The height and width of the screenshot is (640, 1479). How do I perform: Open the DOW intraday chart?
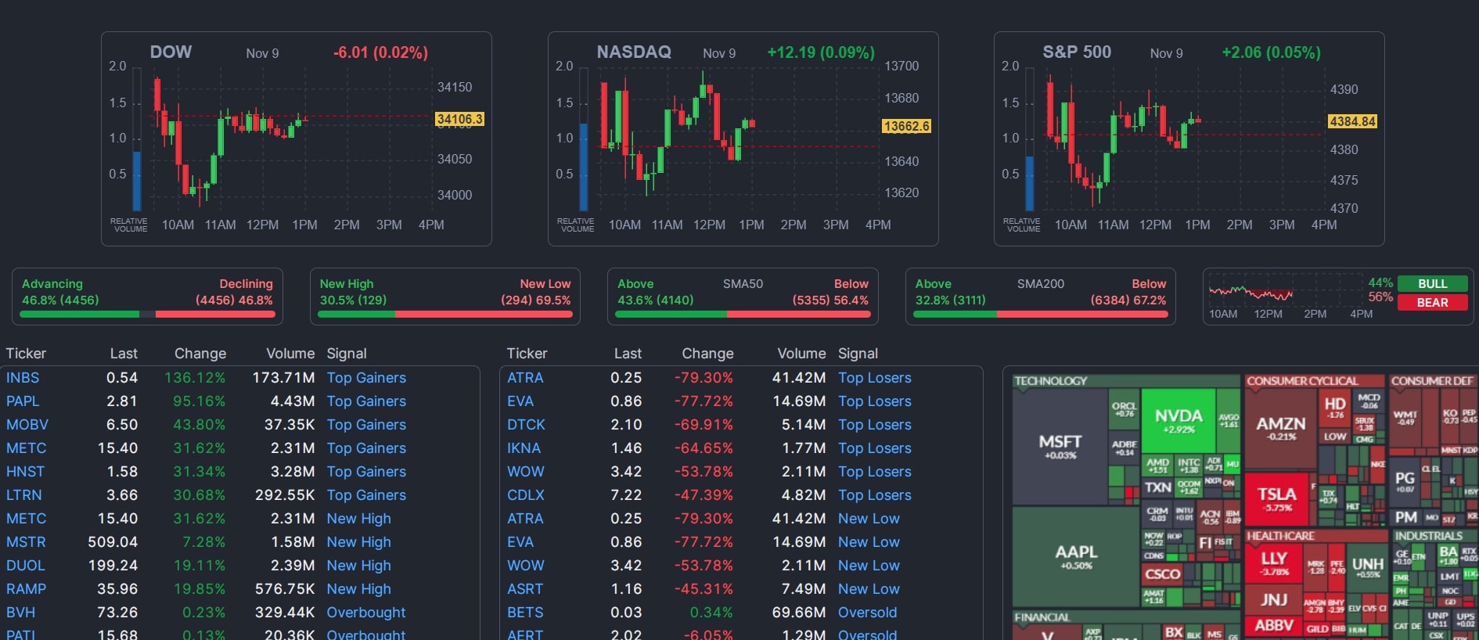(x=297, y=139)
